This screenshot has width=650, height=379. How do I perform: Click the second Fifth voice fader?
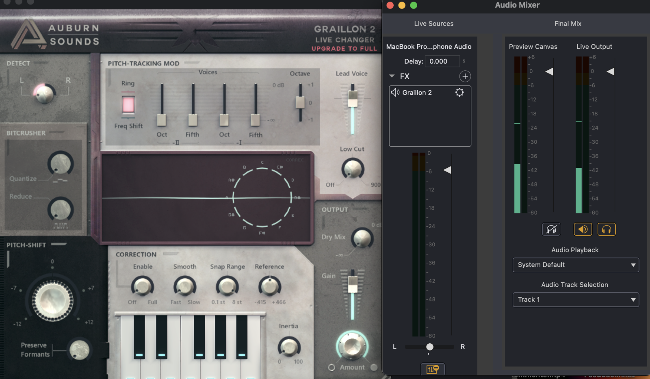click(255, 120)
